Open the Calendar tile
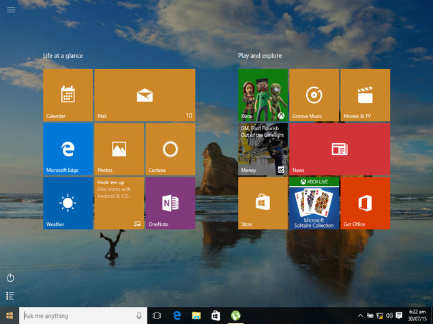The image size is (433, 324). (68, 95)
